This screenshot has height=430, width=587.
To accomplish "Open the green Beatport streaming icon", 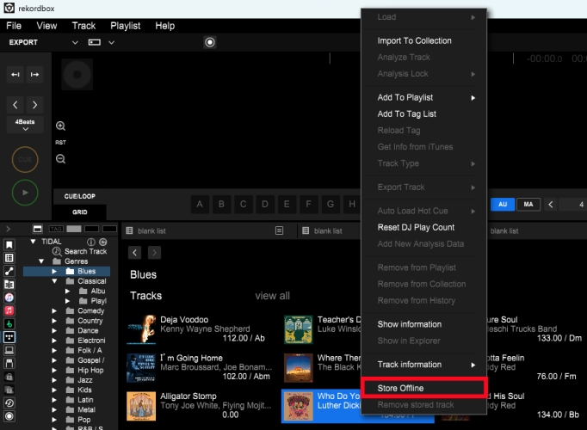I will 9,324.
